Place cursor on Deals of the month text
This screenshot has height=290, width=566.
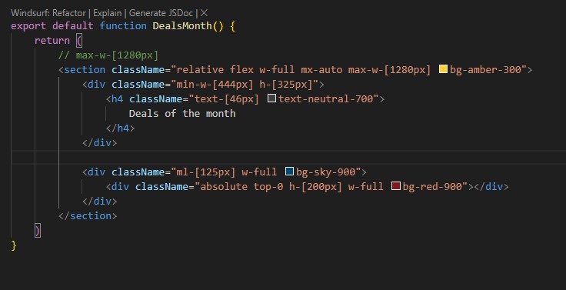pos(182,113)
